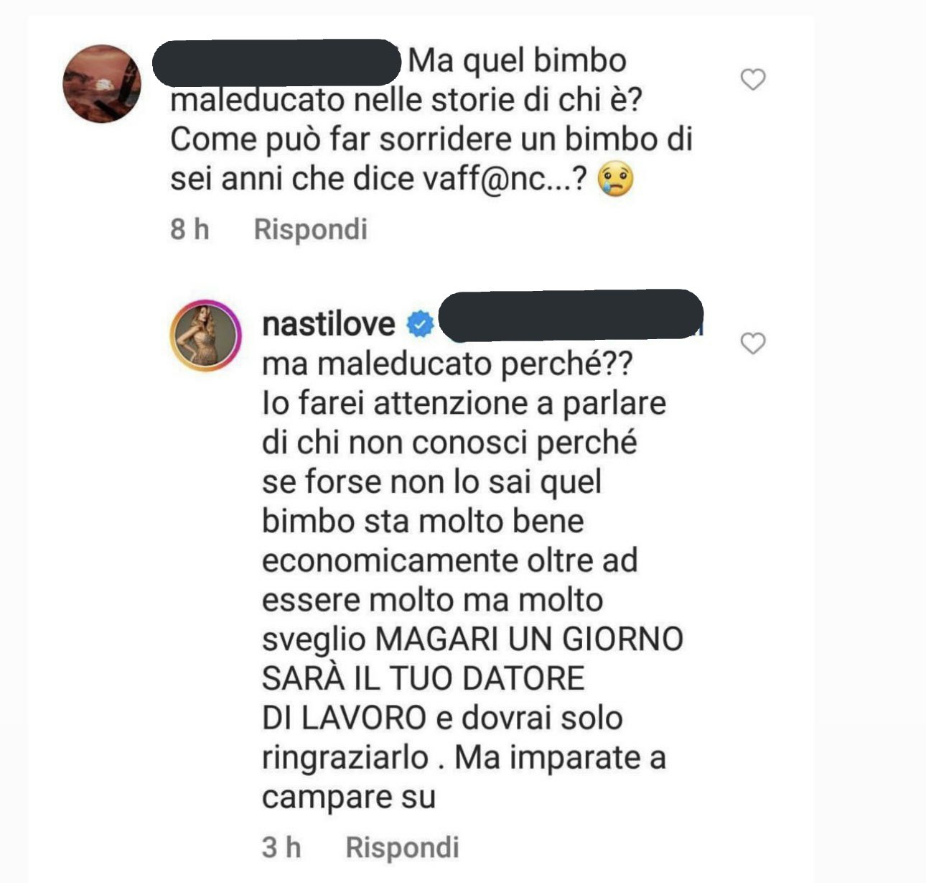926x883 pixels.
Task: Open the first commenter's round profile picture
Action: pos(102,83)
